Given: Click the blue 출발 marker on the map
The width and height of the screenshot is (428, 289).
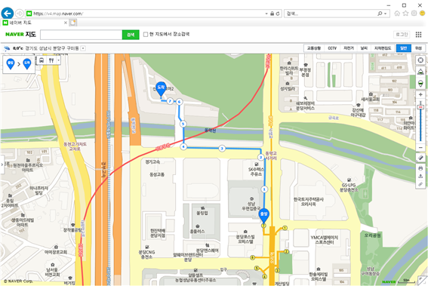Looking at the screenshot, I should pyautogui.click(x=263, y=215).
